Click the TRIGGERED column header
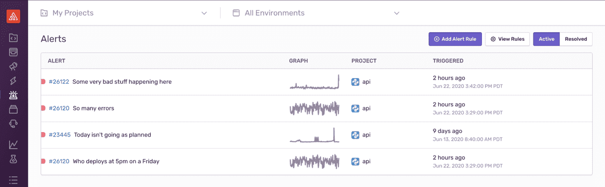 point(448,61)
